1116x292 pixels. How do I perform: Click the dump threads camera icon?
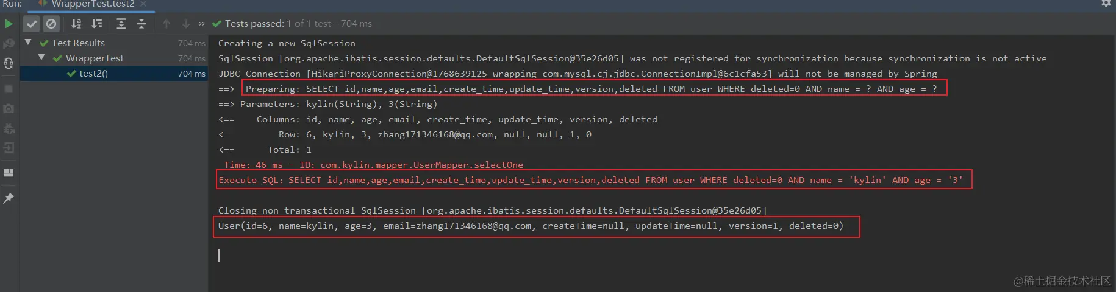(x=9, y=108)
